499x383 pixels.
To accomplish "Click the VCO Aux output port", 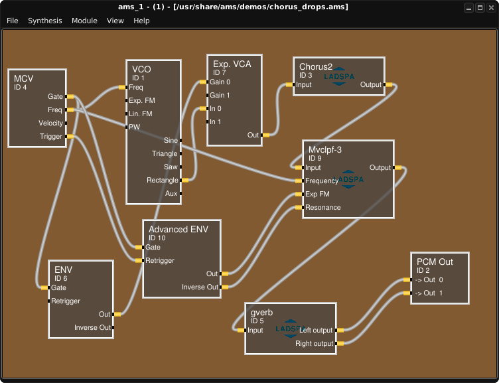I will [180, 194].
